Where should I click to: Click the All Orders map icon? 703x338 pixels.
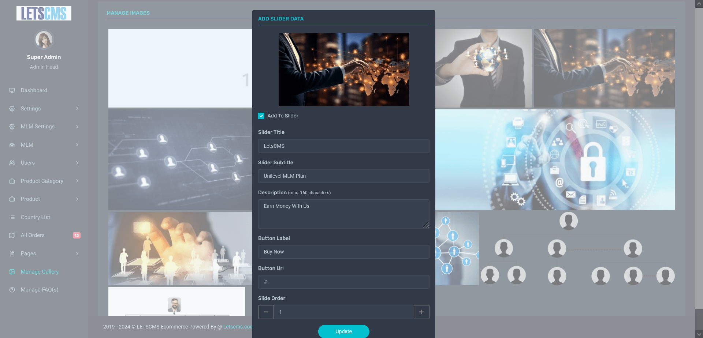coord(12,235)
